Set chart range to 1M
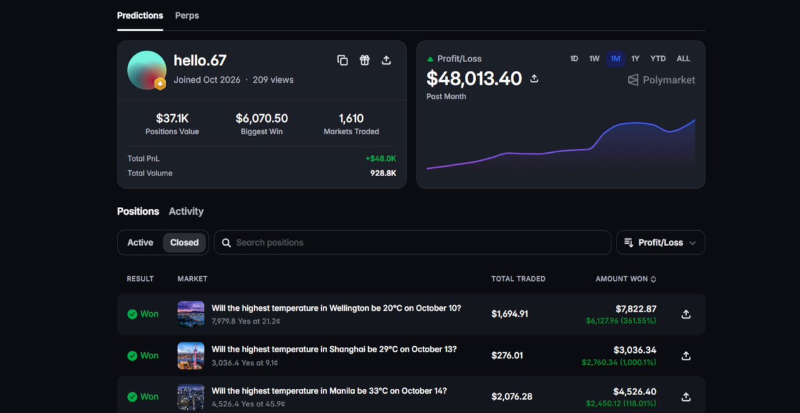This screenshot has width=800, height=413. tap(615, 59)
